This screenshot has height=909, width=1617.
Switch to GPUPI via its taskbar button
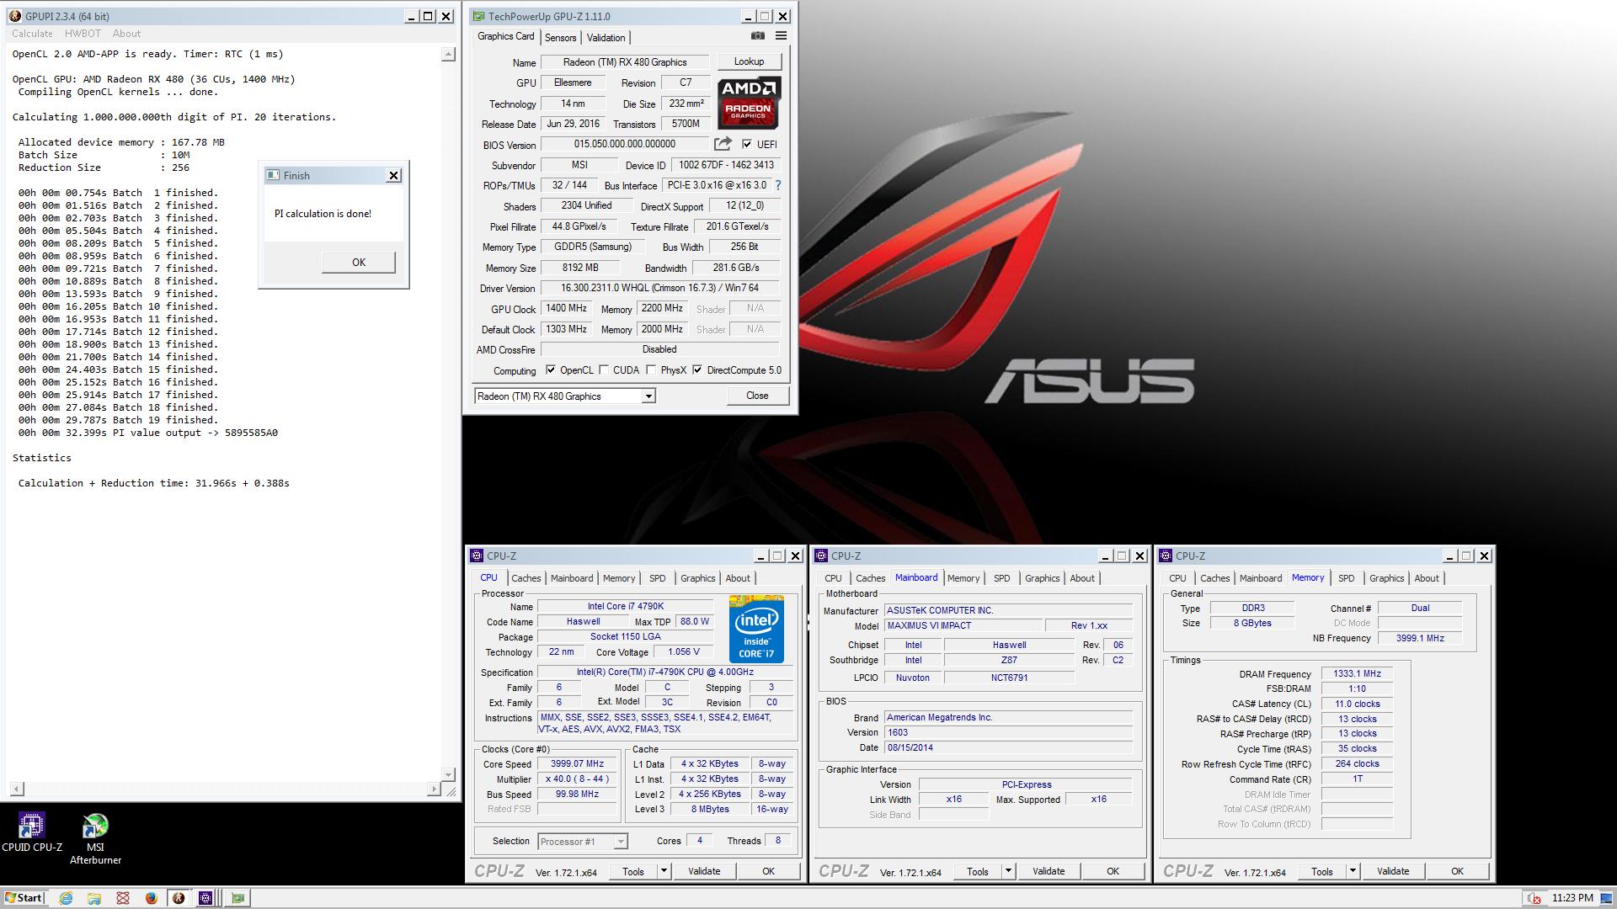[x=179, y=898]
